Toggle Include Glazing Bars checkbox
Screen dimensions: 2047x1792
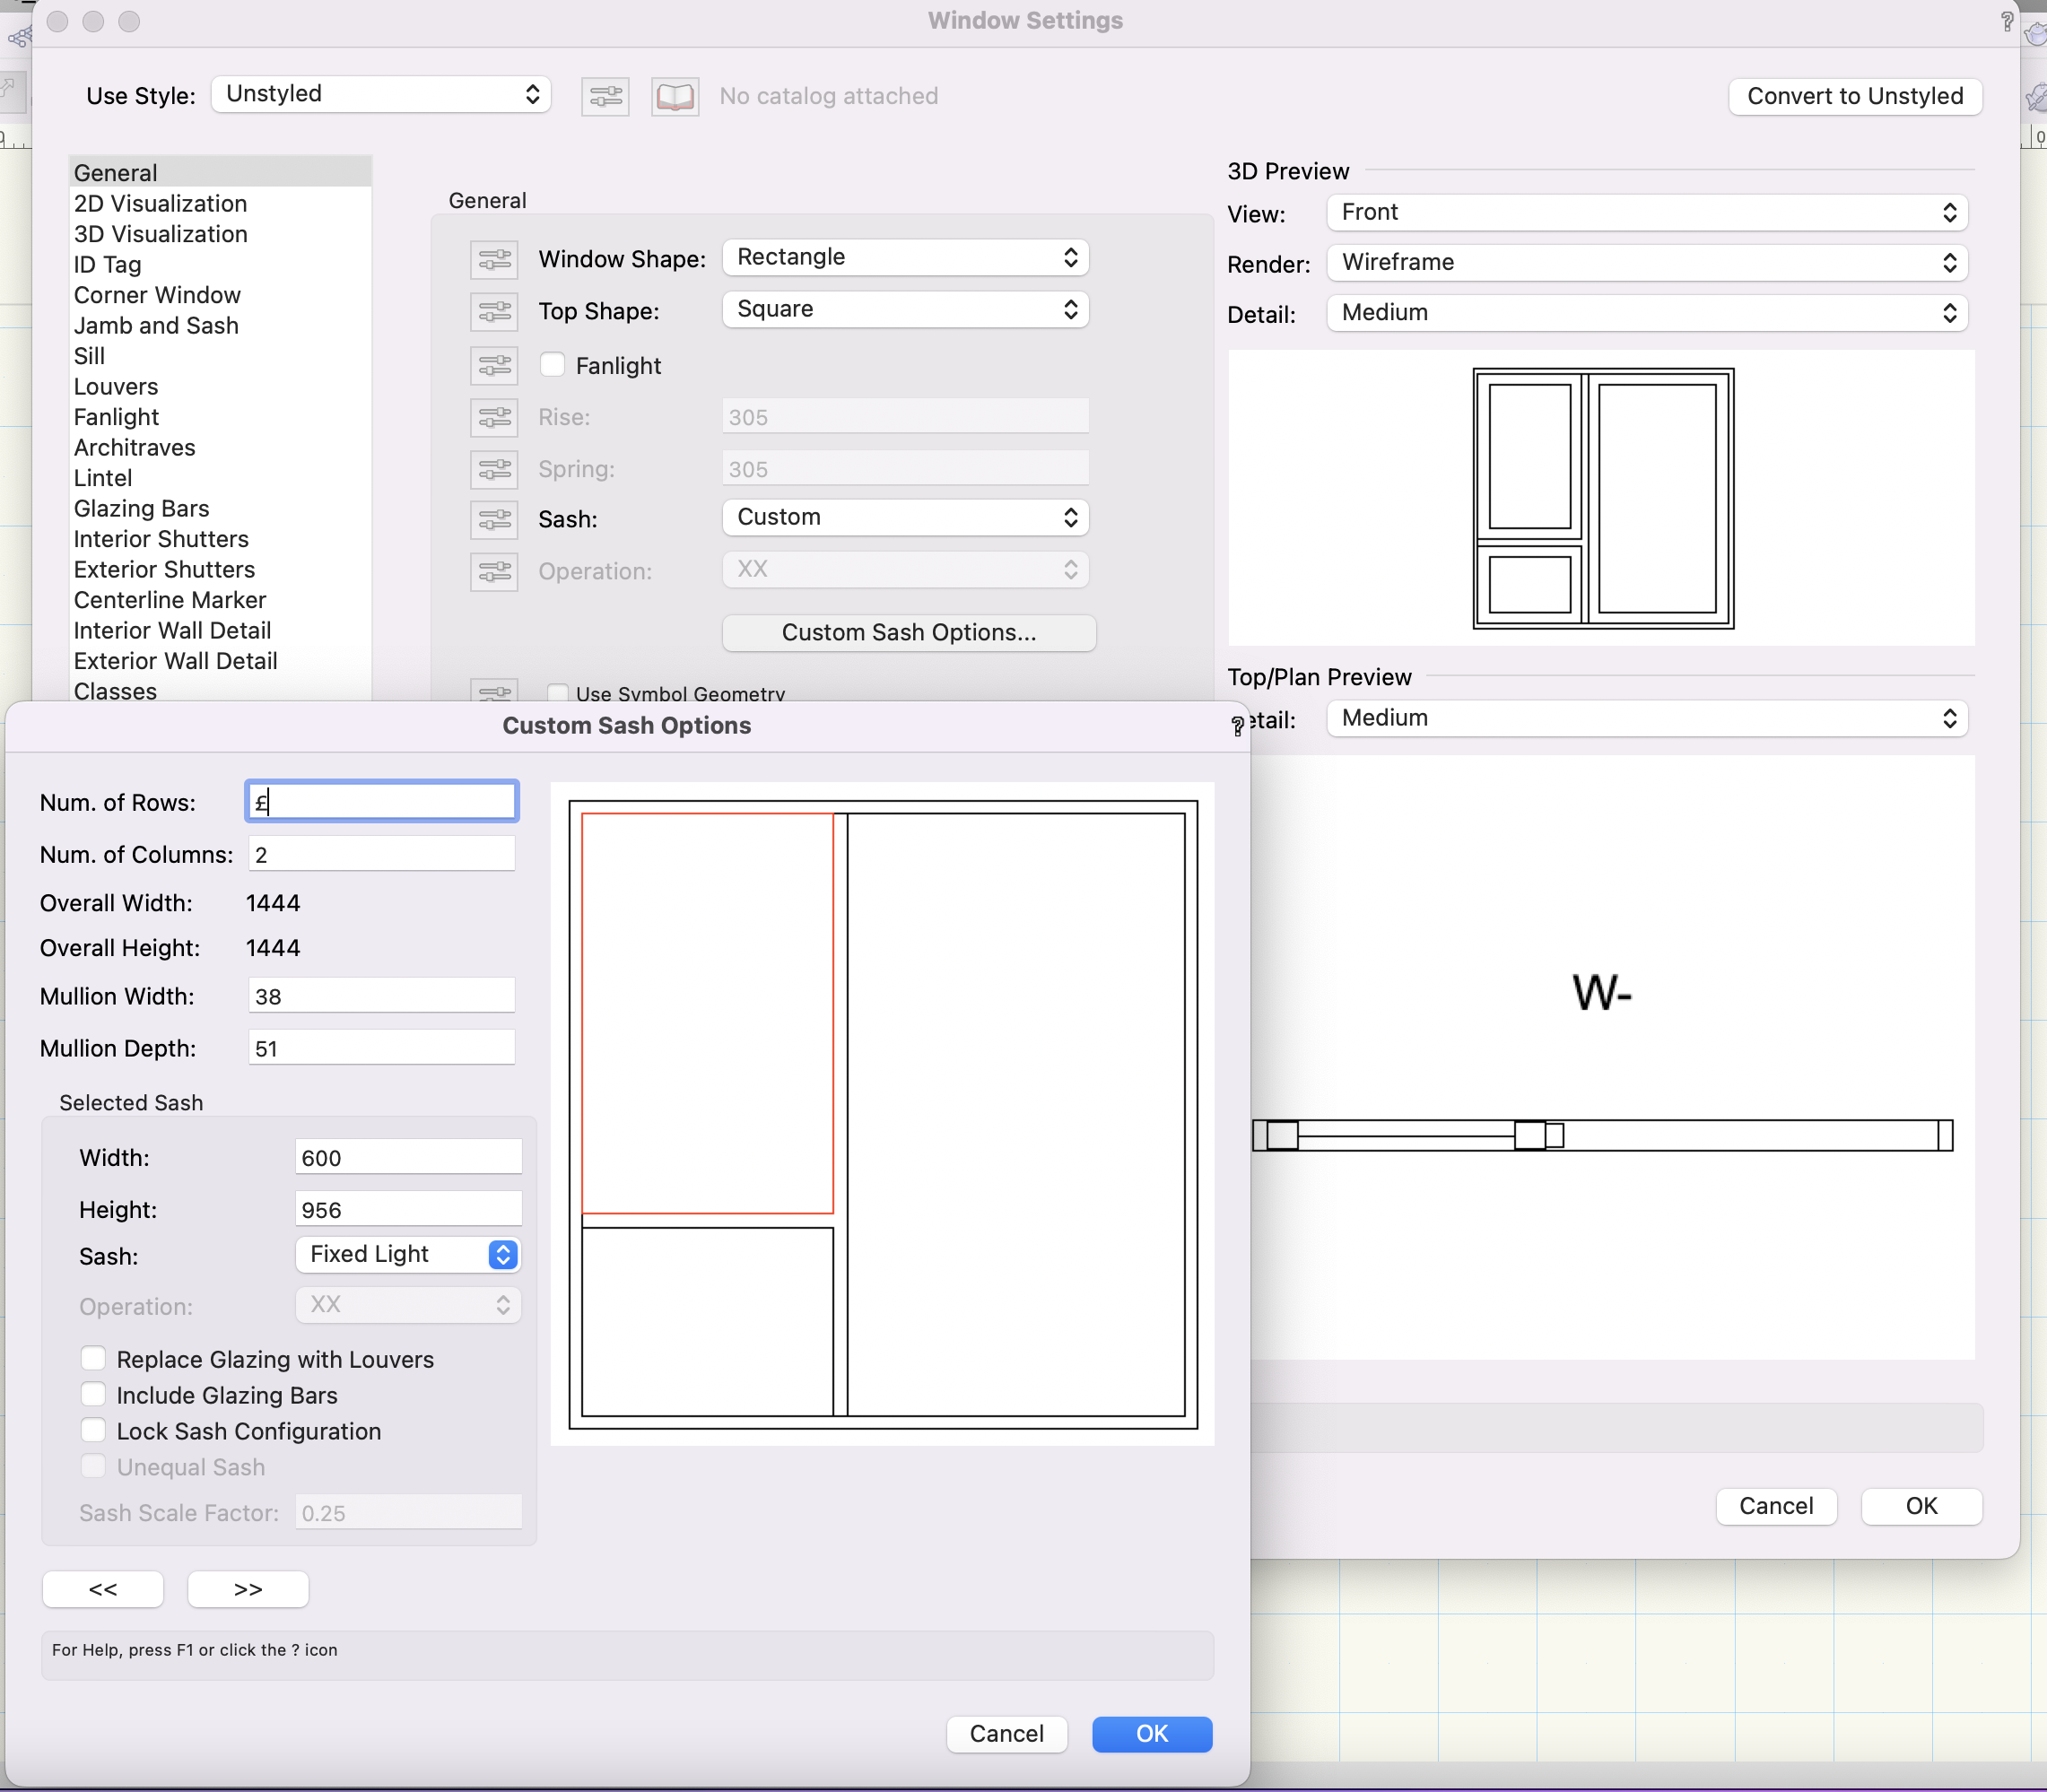[94, 1395]
